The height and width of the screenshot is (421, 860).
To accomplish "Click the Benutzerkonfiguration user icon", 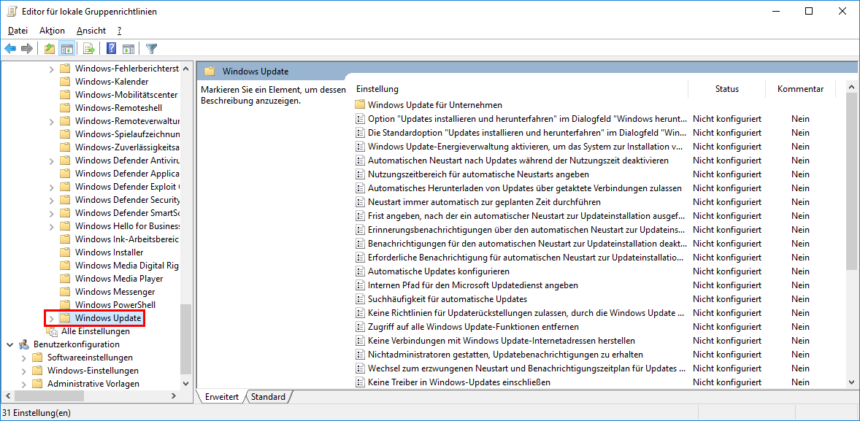I will [x=23, y=344].
